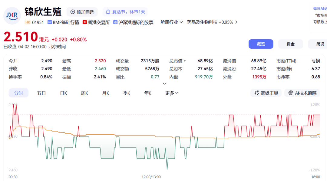Click the bell icon beside 复活节 notice
The height and width of the screenshot is (181, 327).
tap(108, 12)
